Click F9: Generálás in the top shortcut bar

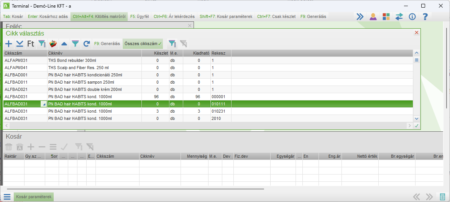[x=314, y=16]
